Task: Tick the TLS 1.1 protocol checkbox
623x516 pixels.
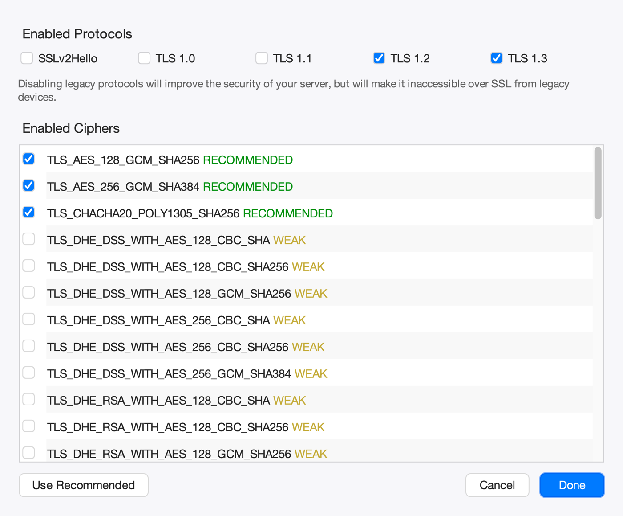Action: [x=262, y=58]
